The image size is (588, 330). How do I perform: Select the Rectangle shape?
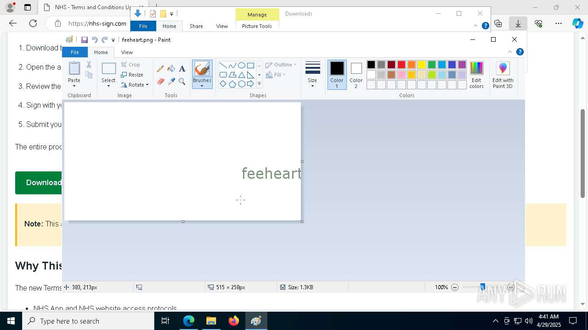(250, 65)
